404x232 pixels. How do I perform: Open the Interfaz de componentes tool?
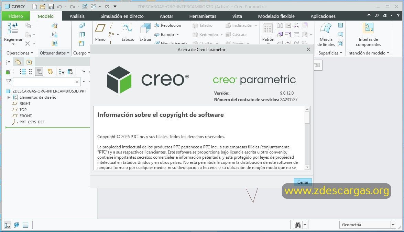point(368,28)
